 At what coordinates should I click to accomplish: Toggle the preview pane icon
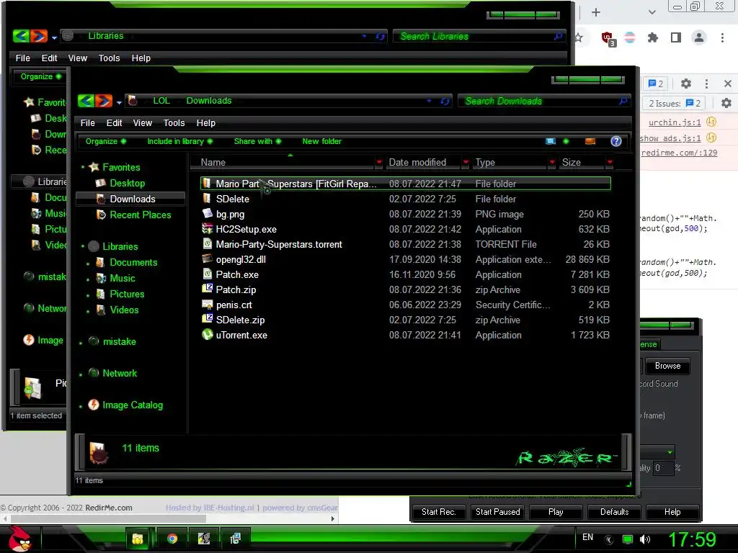pyautogui.click(x=590, y=142)
